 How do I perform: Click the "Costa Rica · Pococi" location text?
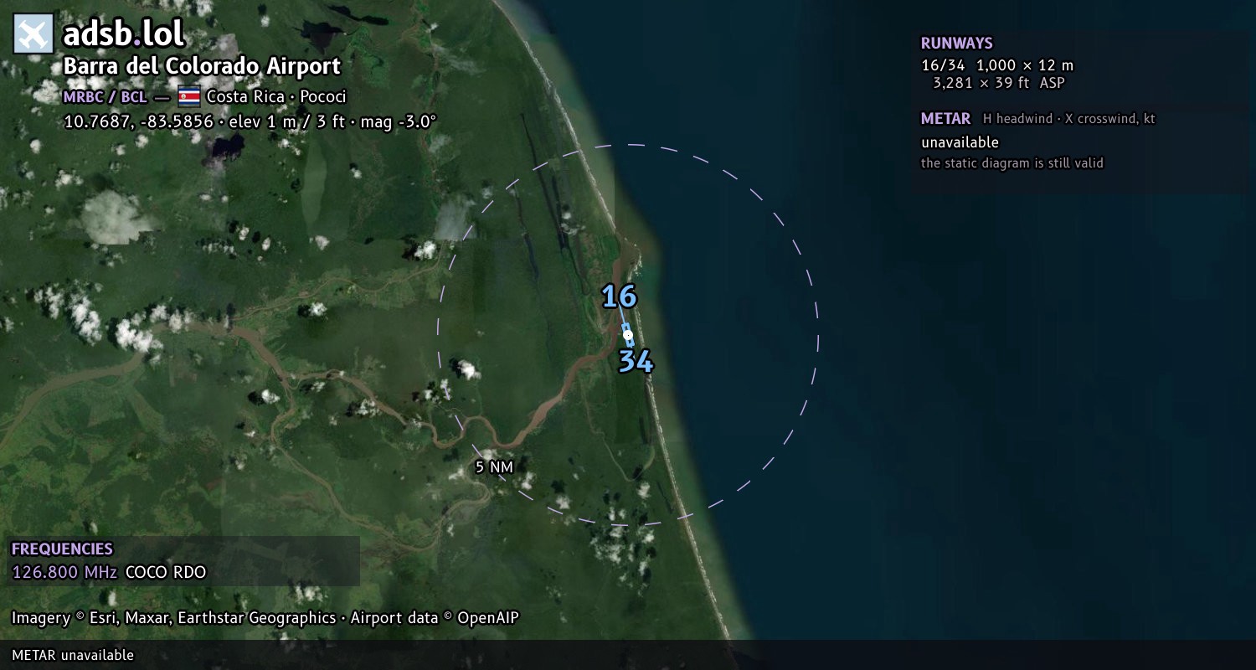[x=276, y=96]
